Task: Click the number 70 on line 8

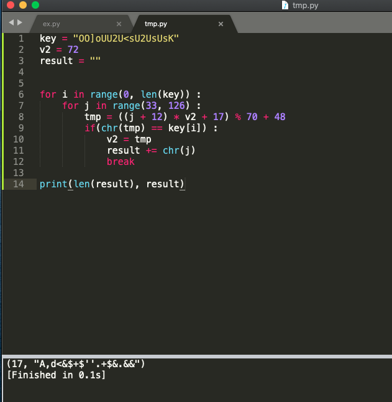Action: (x=252, y=117)
